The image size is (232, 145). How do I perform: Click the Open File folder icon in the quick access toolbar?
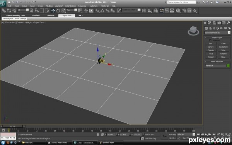tap(13, 2)
